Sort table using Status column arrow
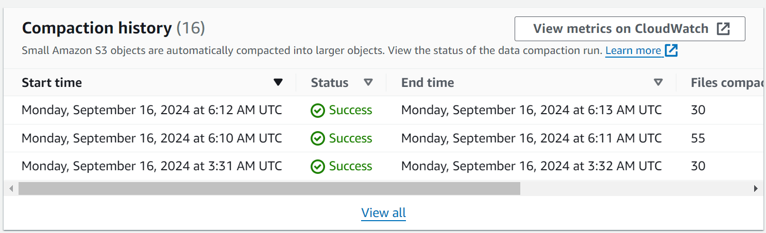This screenshot has height=233, width=766. click(368, 82)
